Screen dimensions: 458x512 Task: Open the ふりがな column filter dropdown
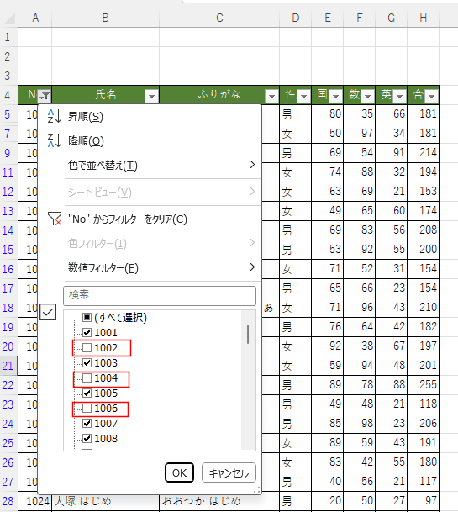[x=271, y=96]
